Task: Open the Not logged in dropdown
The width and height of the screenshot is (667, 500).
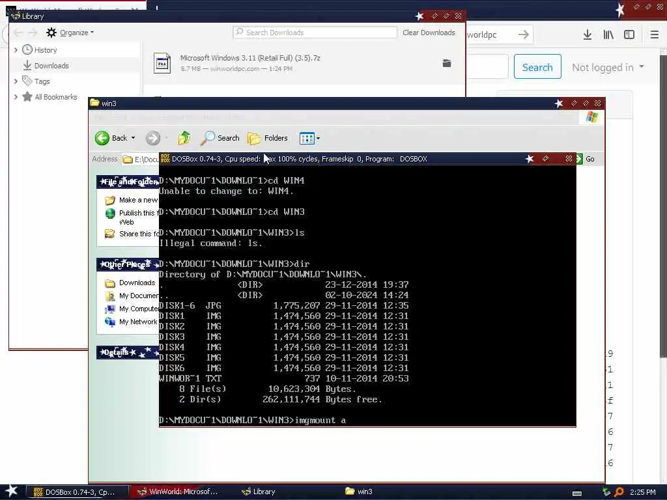Action: pyautogui.click(x=608, y=67)
